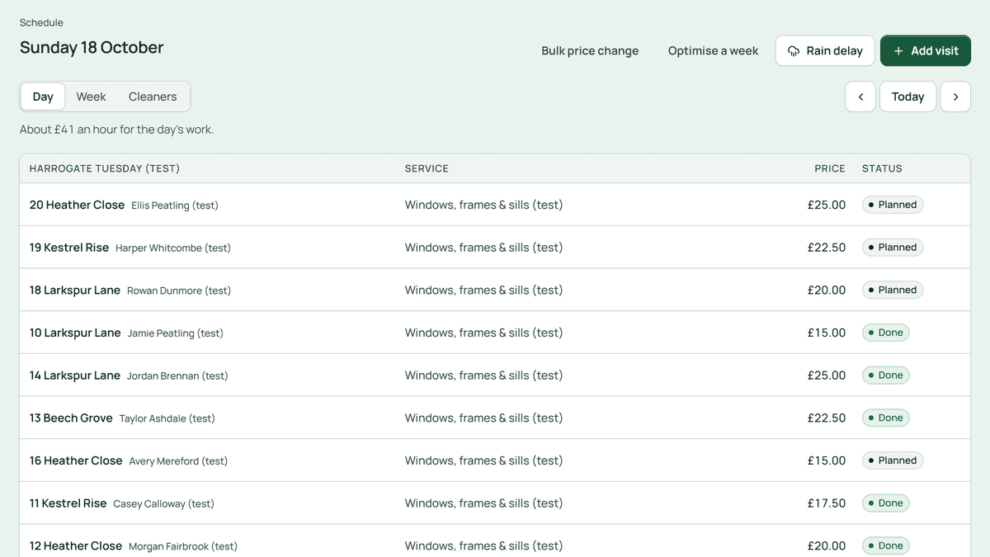Click the Sunday 18 October heading

point(92,47)
